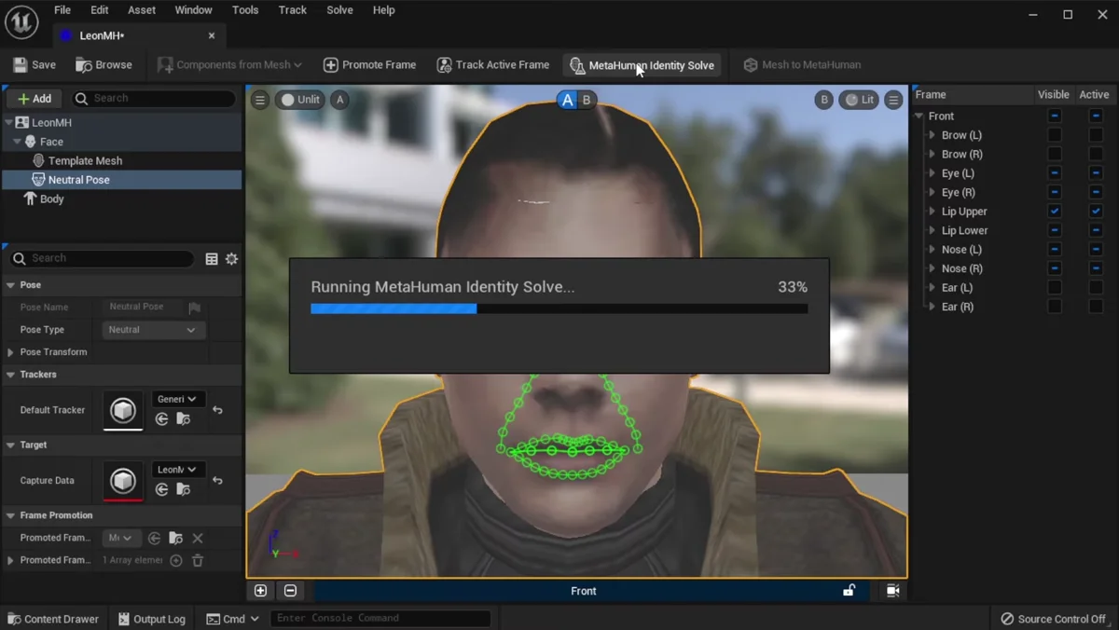Screen dimensions: 1119x630
Task: Collapse the Trackers section
Action: [x=10, y=375]
